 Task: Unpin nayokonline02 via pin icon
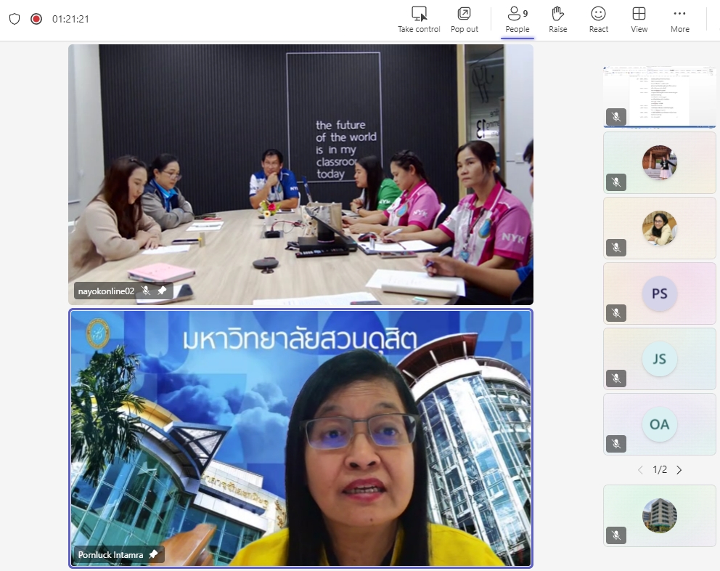(x=162, y=291)
